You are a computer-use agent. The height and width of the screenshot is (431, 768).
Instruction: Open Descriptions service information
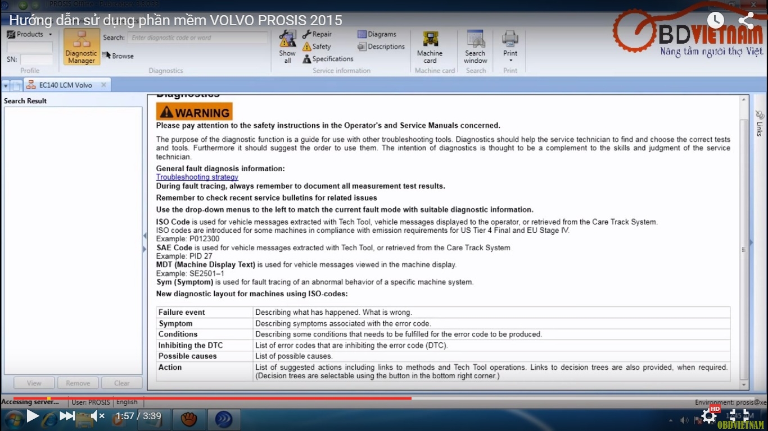(381, 47)
